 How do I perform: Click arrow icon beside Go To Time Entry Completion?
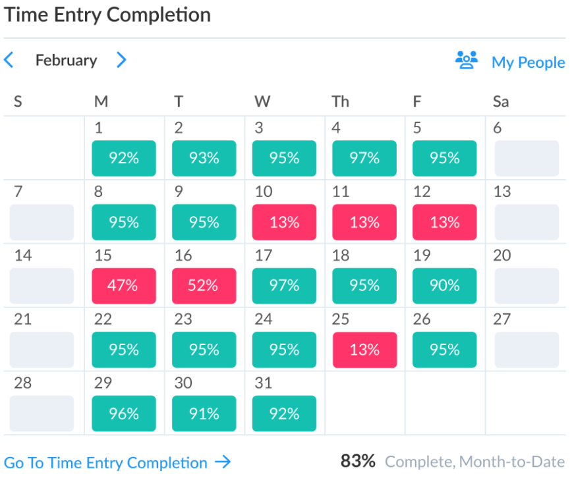pos(223,462)
